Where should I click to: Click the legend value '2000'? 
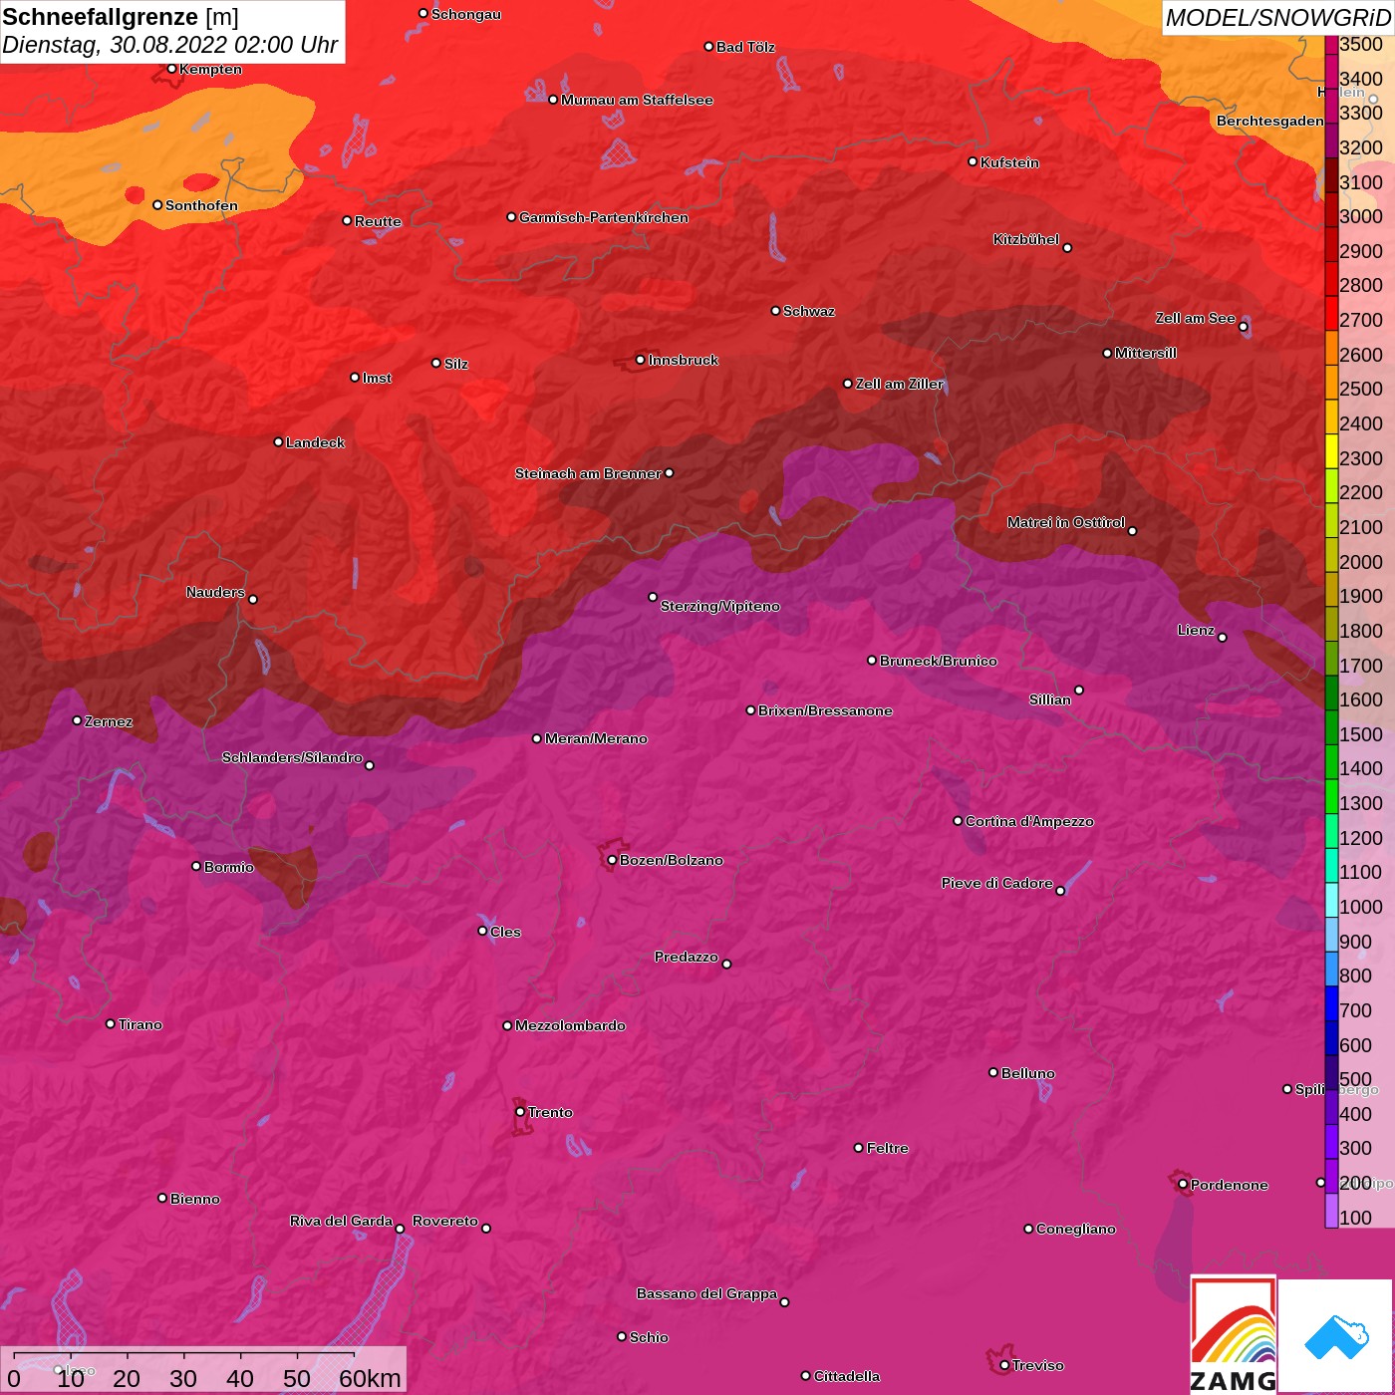tap(1361, 562)
